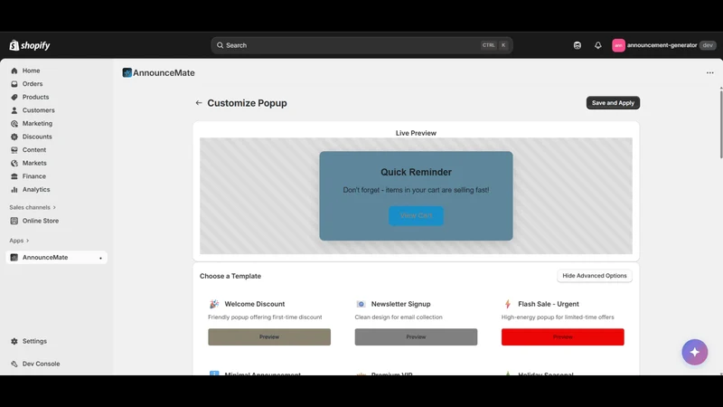Click the purple sparkle assistant button
The width and height of the screenshot is (723, 407).
pyautogui.click(x=694, y=352)
